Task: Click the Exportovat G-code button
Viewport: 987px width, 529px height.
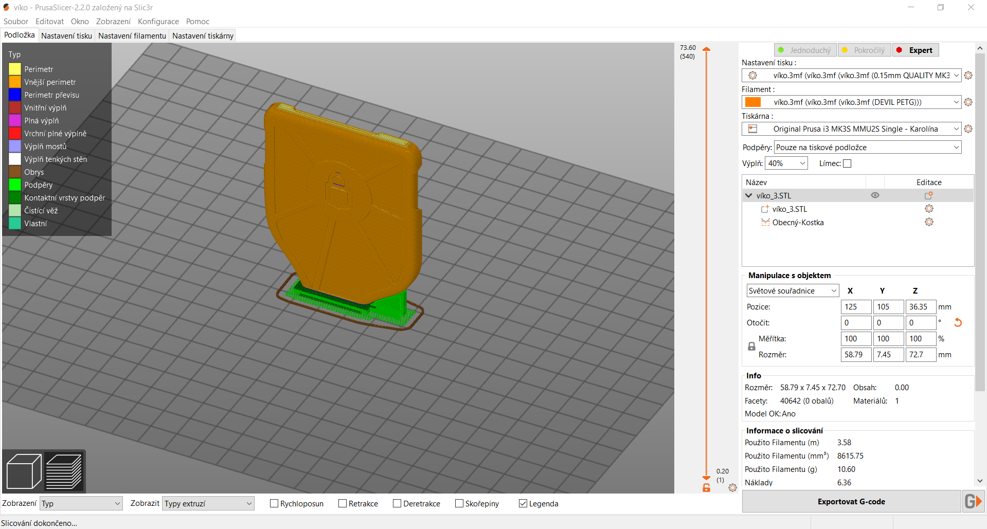Action: 851,501
